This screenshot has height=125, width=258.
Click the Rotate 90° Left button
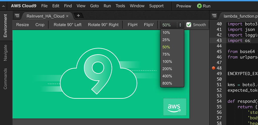click(x=68, y=25)
